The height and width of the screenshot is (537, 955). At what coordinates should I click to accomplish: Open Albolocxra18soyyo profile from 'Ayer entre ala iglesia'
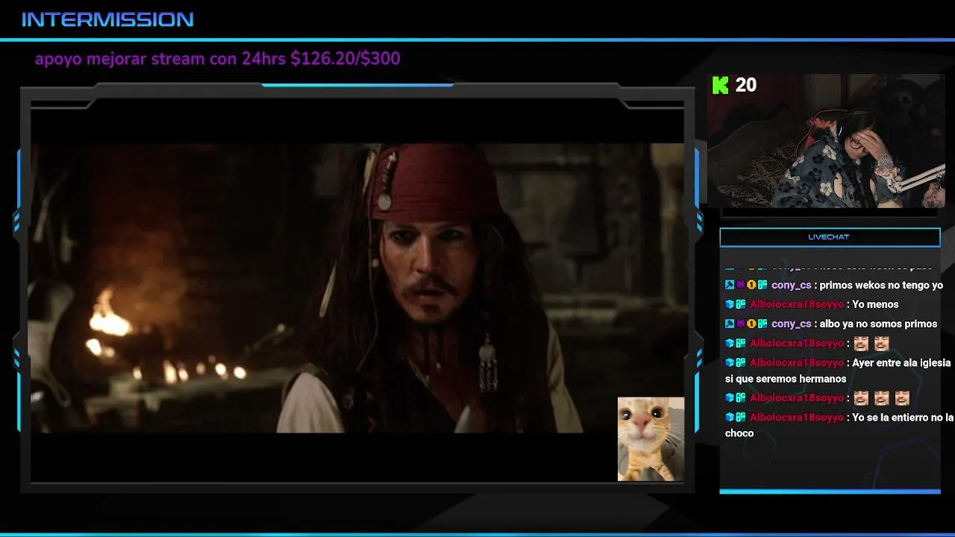coord(797,362)
